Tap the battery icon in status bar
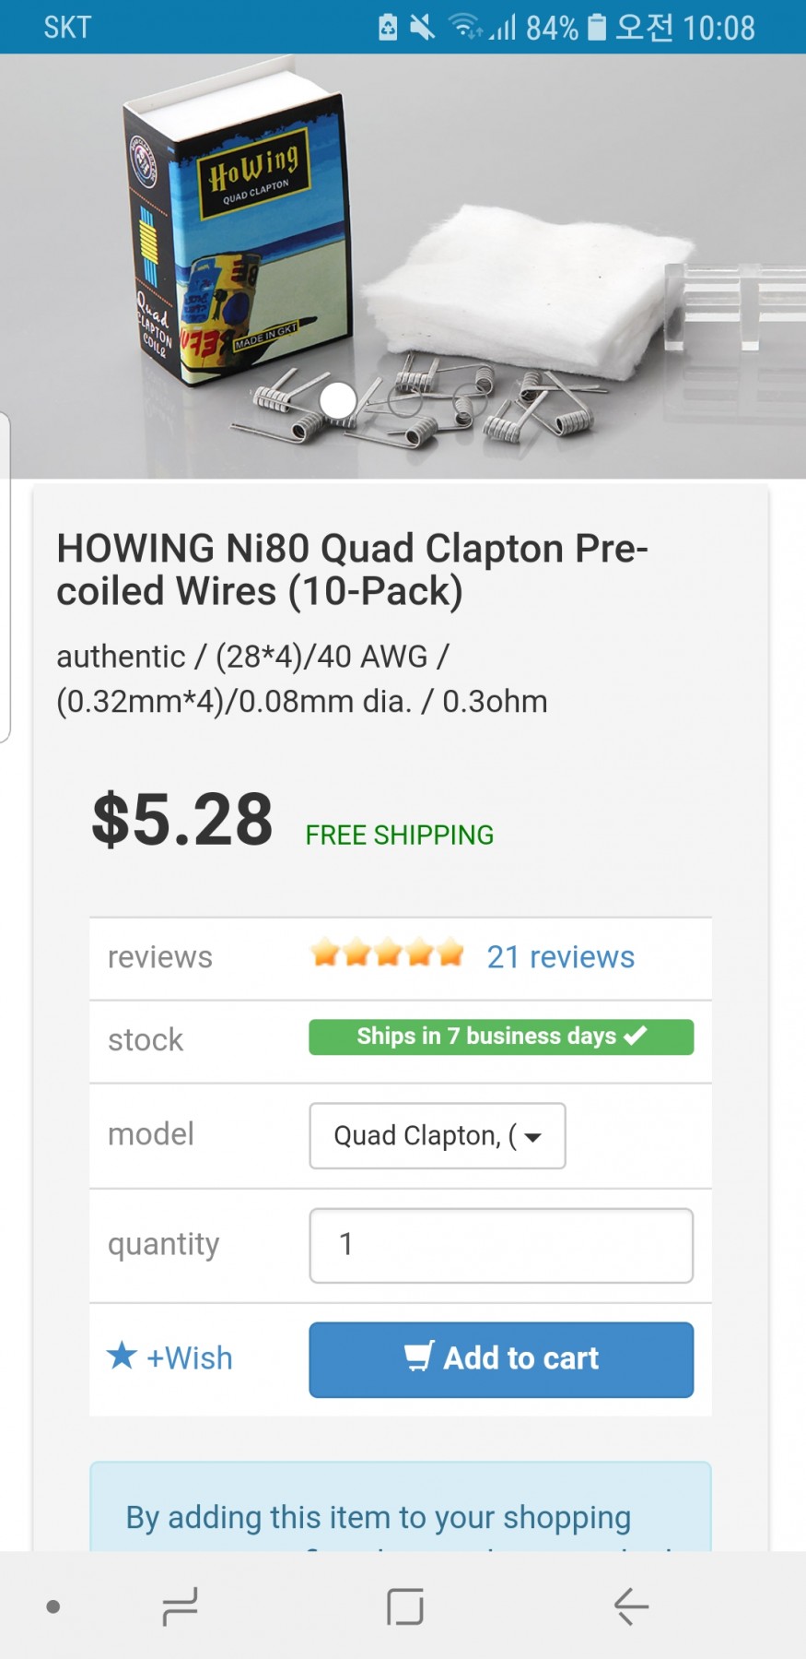Image resolution: width=806 pixels, height=1659 pixels. [x=597, y=28]
